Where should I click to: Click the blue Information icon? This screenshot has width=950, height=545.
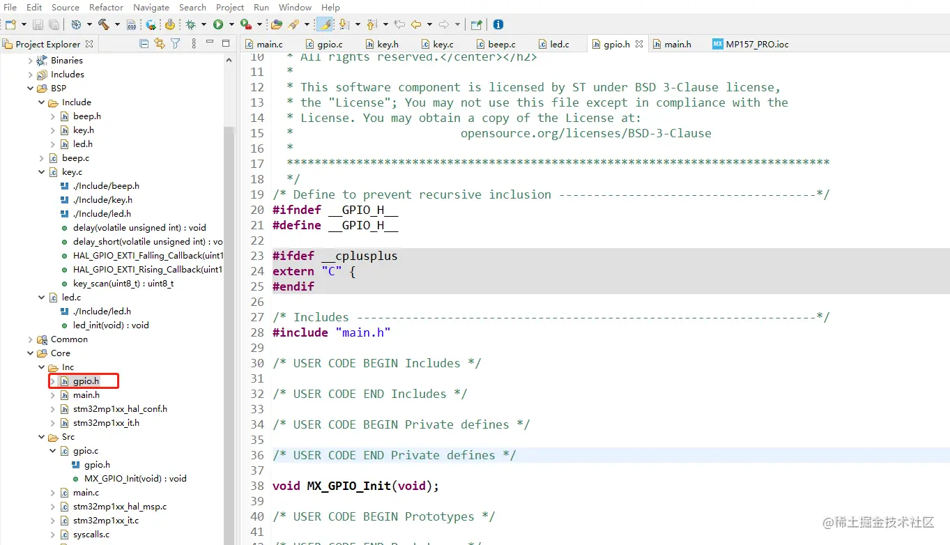coord(498,24)
